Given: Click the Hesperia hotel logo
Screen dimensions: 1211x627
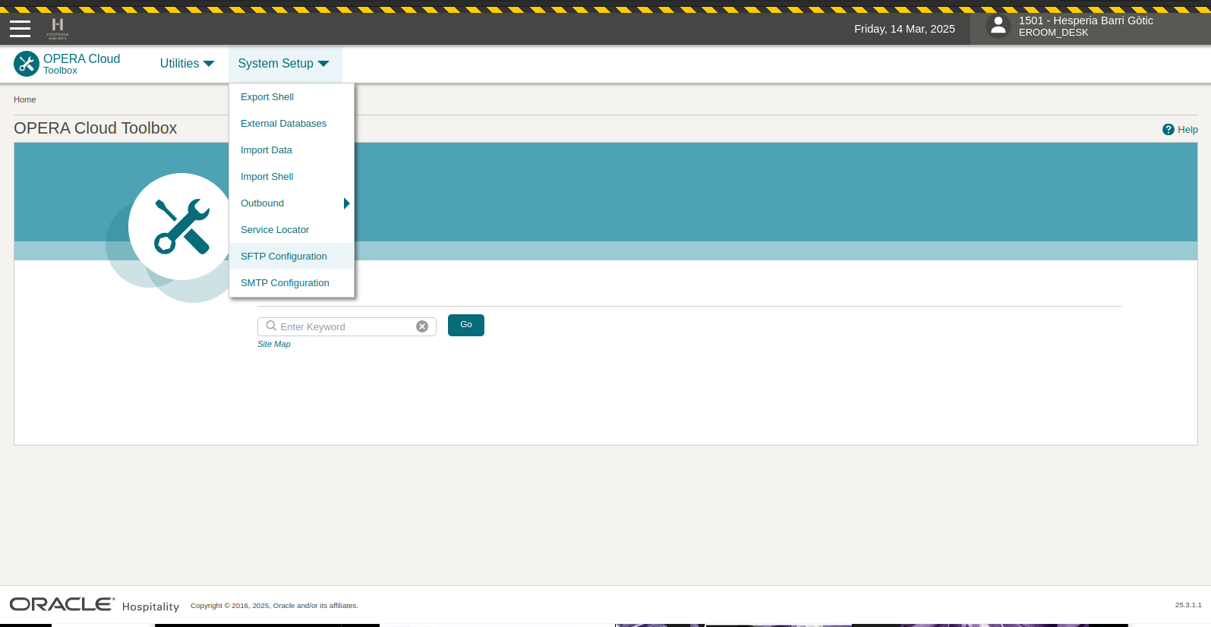Looking at the screenshot, I should coord(58,28).
